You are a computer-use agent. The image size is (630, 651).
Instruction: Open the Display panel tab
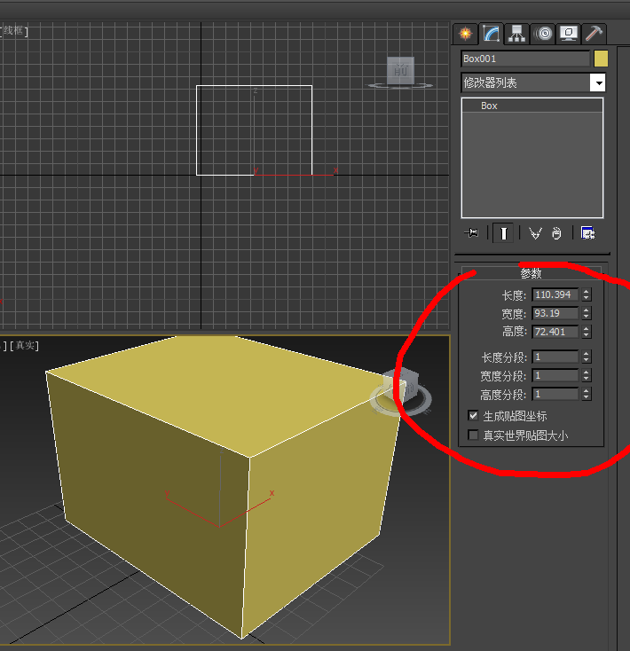coord(569,33)
